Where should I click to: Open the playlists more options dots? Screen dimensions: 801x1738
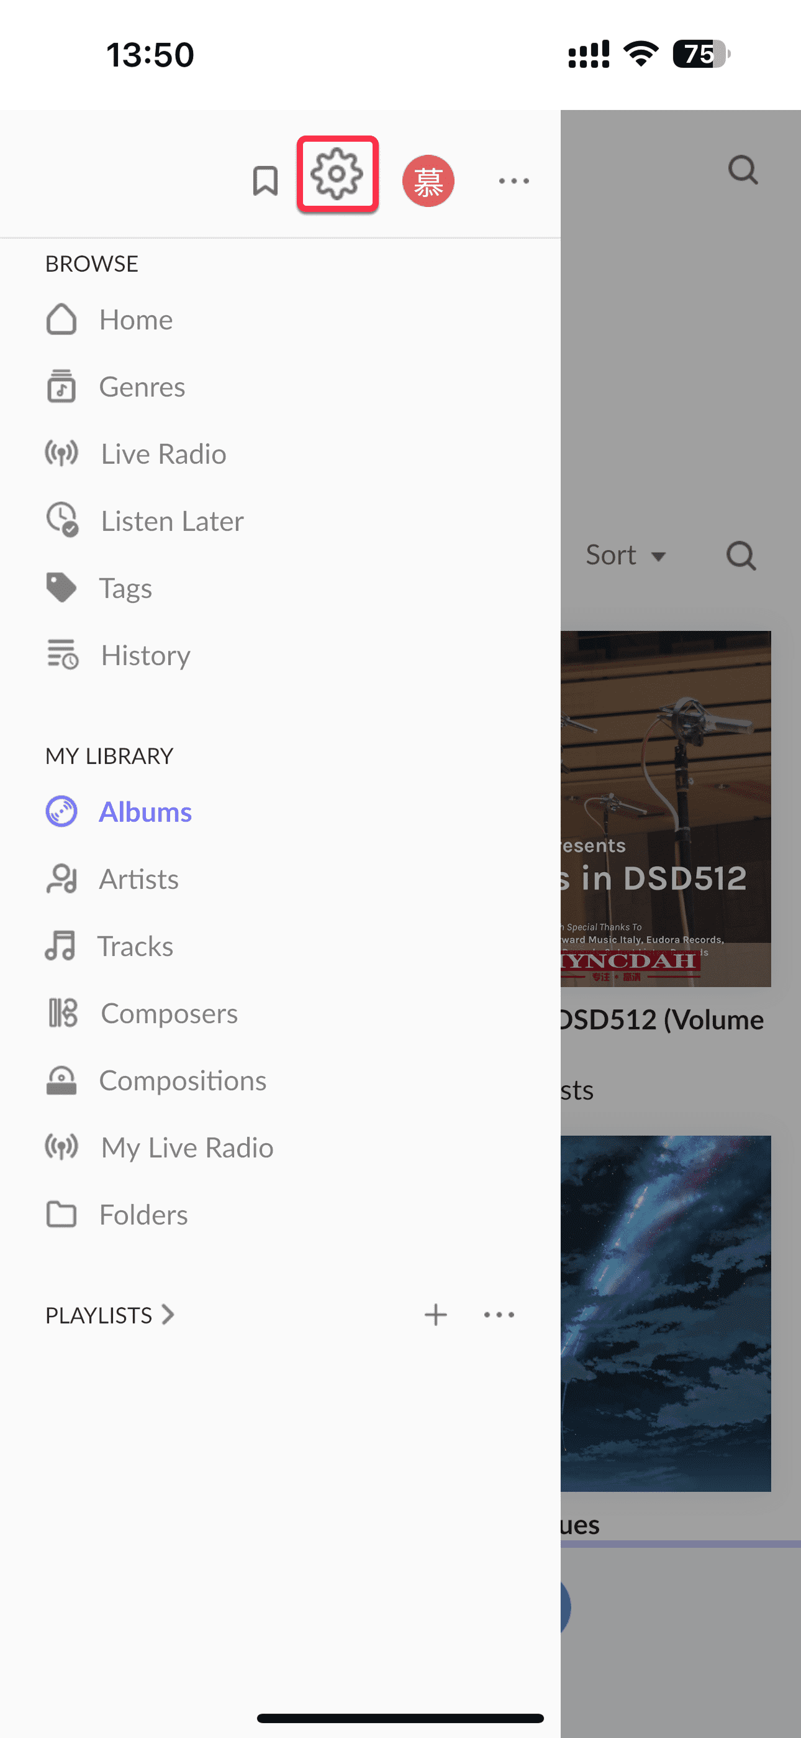tap(499, 1314)
